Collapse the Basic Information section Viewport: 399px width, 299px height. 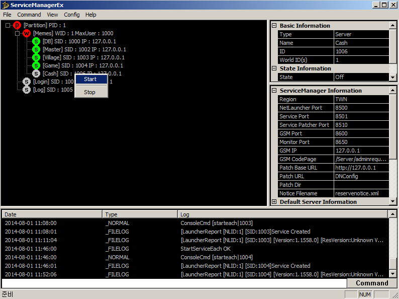click(274, 26)
